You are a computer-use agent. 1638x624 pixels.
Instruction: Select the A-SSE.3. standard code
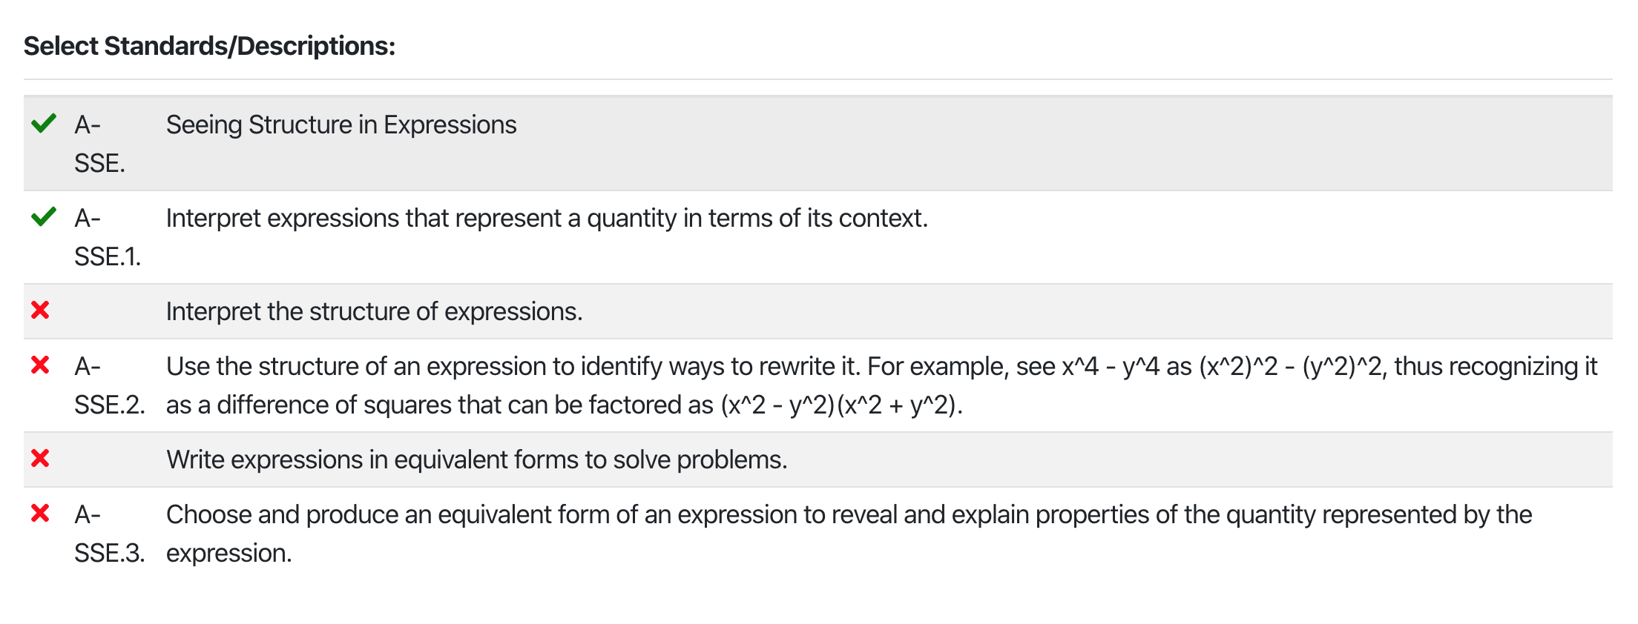click(109, 534)
